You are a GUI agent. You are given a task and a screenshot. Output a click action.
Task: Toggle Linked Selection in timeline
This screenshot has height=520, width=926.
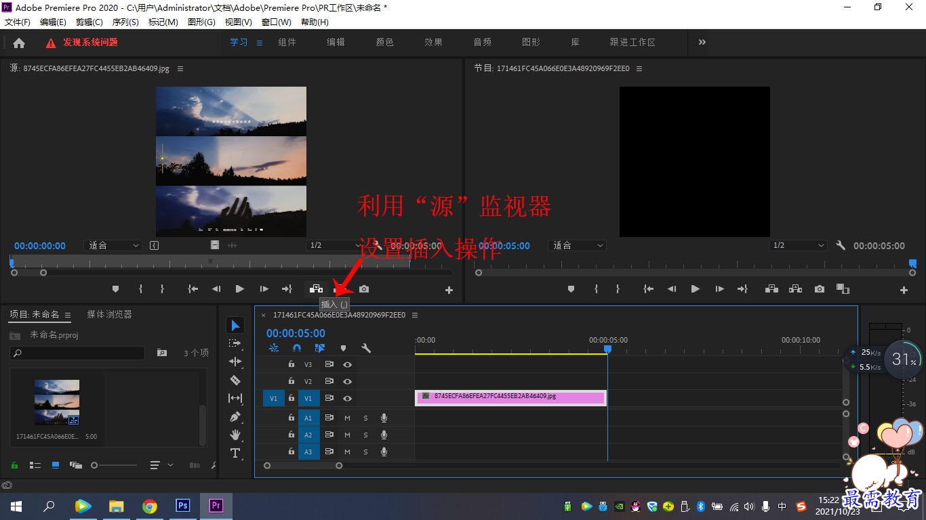320,348
